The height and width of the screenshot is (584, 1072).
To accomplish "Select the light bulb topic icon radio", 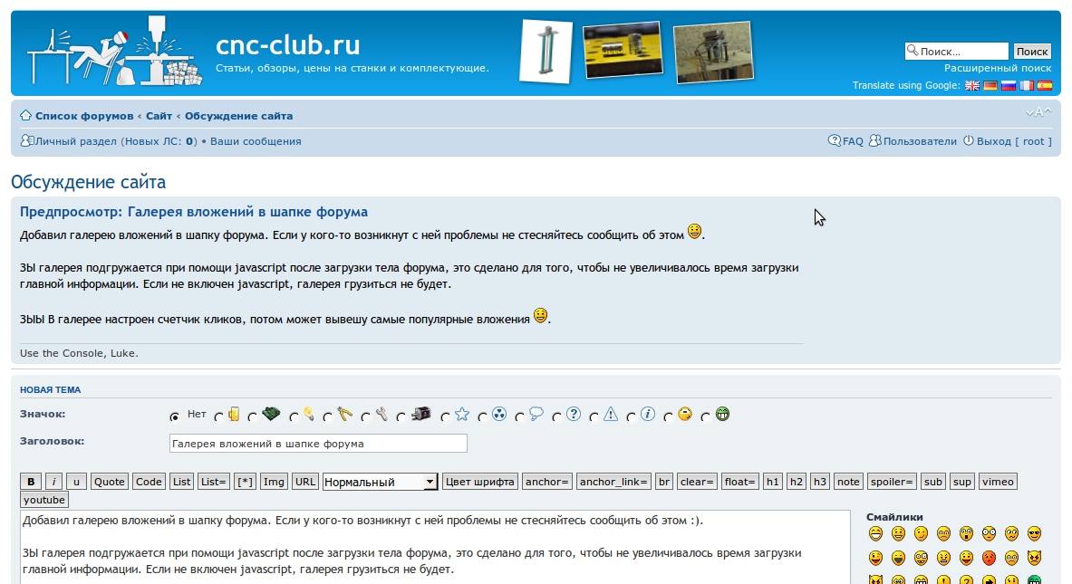I will click(x=294, y=416).
